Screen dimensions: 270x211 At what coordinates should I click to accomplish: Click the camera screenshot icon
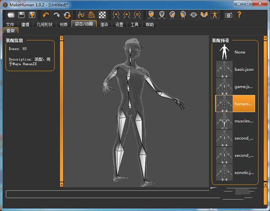(229, 15)
